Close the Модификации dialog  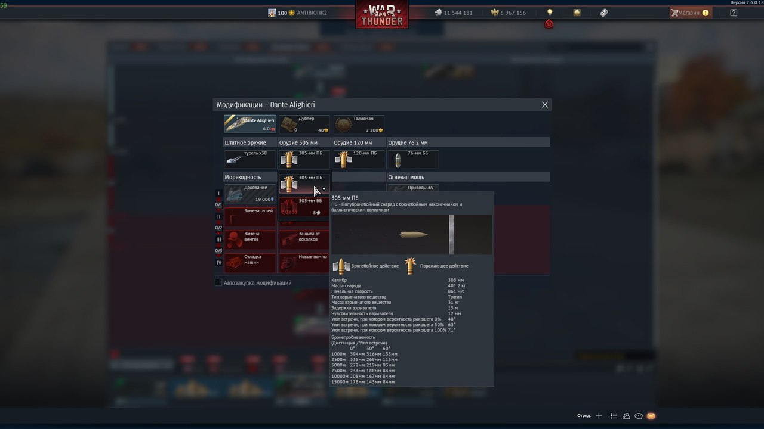click(544, 104)
